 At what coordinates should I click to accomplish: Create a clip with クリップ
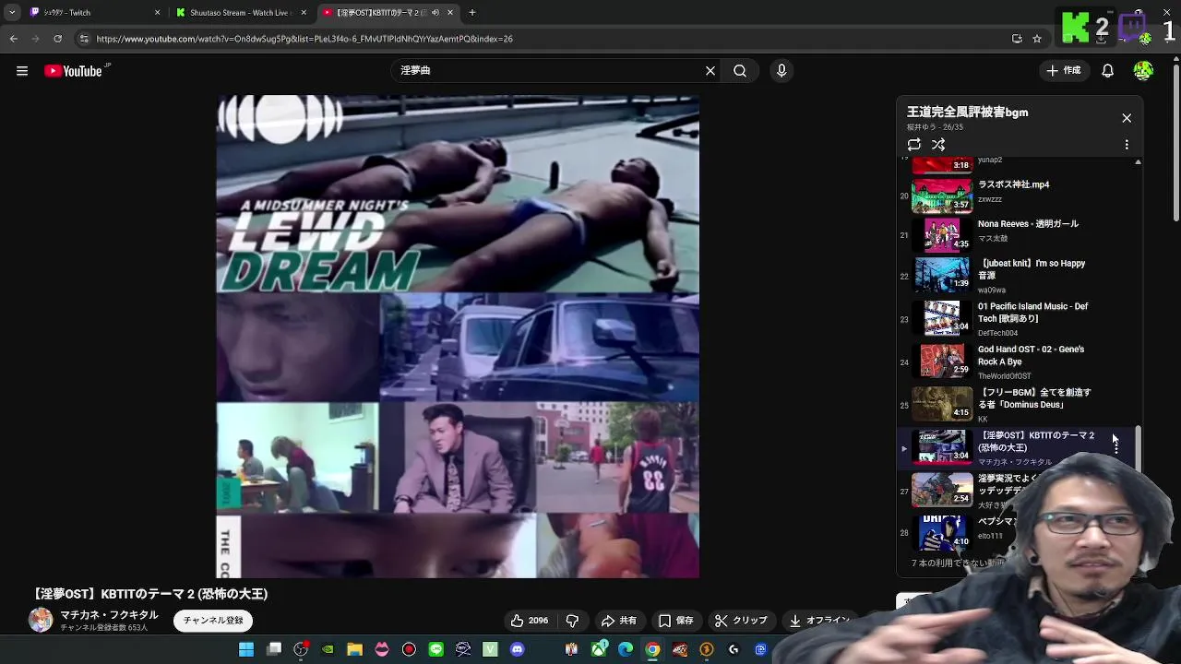tap(741, 621)
